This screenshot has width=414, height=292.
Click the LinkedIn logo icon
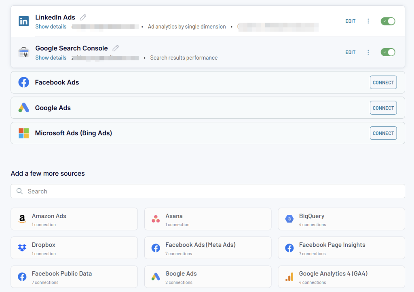23,21
